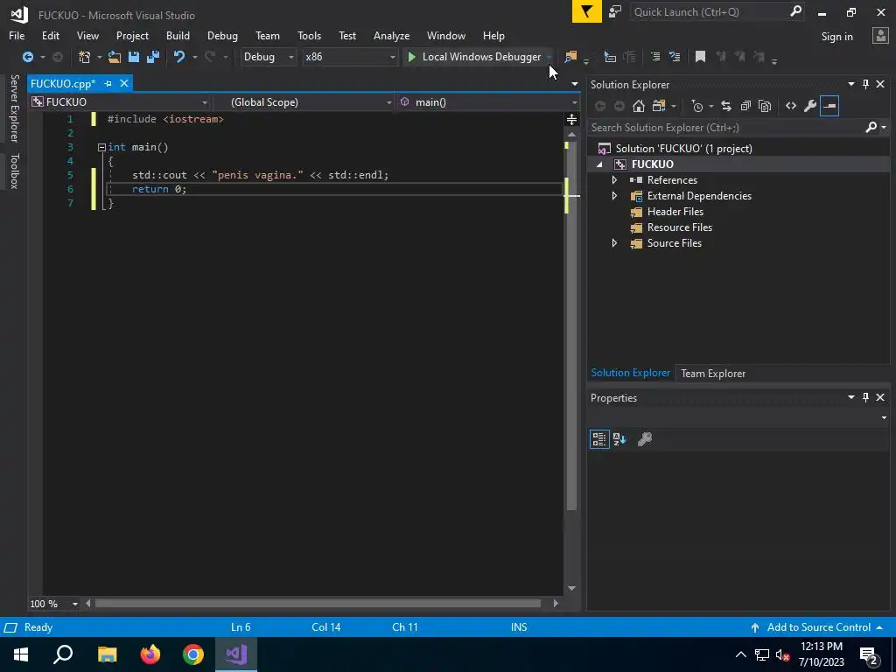Screen dimensions: 896x672
Task: Click the New Project toolbar icon
Action: pos(85,57)
